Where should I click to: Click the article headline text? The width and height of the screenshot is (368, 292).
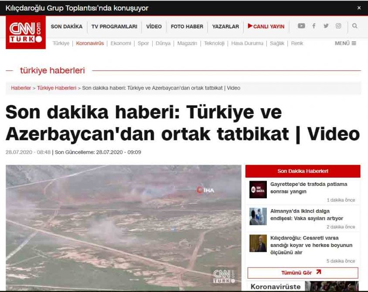point(182,123)
